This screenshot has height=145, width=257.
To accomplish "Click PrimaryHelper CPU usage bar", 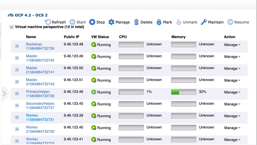I will 131,92.
